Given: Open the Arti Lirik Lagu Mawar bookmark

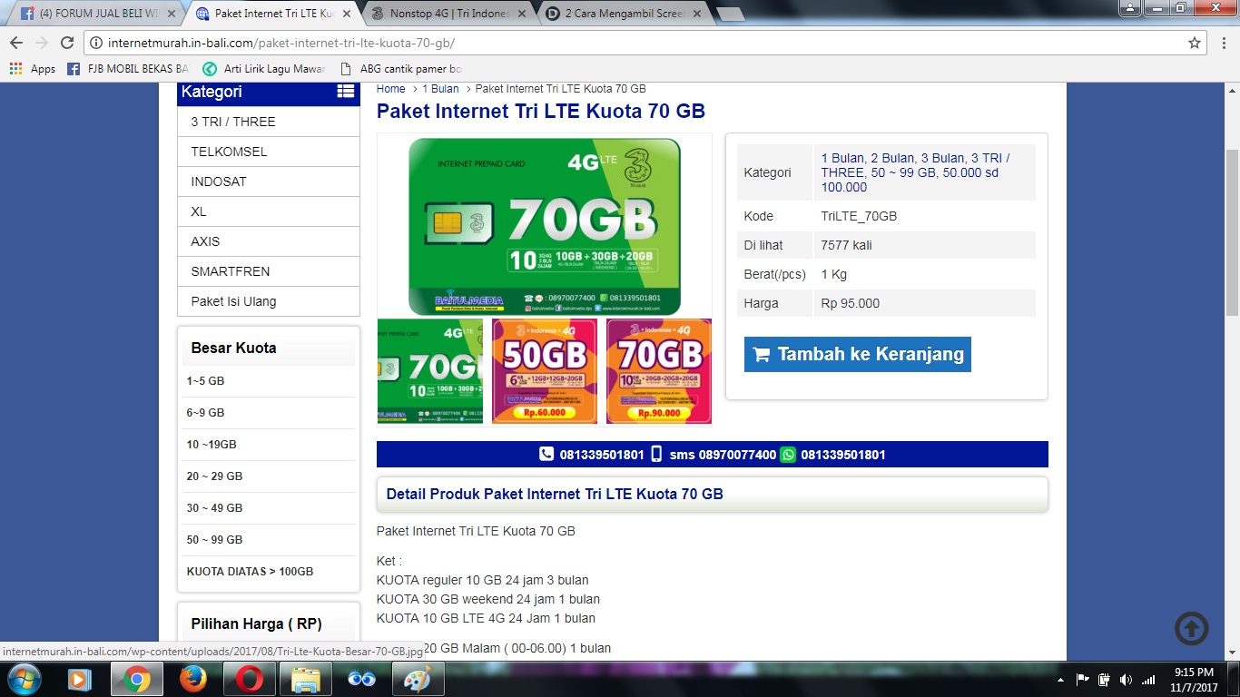Looking at the screenshot, I should click(263, 69).
